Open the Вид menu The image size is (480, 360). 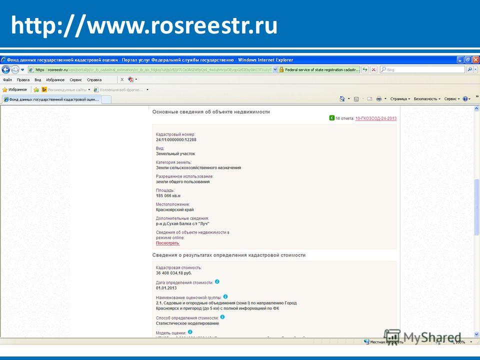tap(37, 80)
